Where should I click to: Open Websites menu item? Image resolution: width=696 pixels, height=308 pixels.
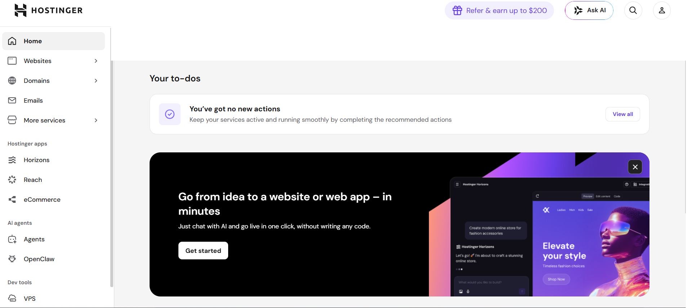53,61
